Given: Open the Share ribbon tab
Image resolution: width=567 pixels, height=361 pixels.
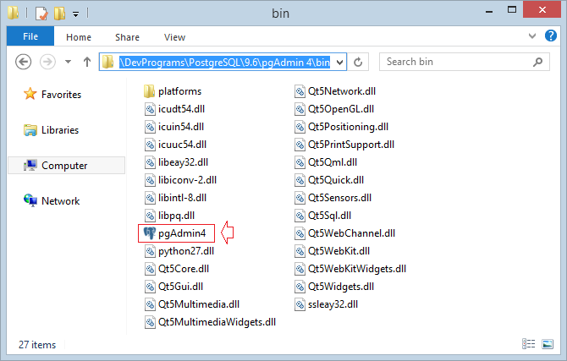Looking at the screenshot, I should [x=127, y=37].
